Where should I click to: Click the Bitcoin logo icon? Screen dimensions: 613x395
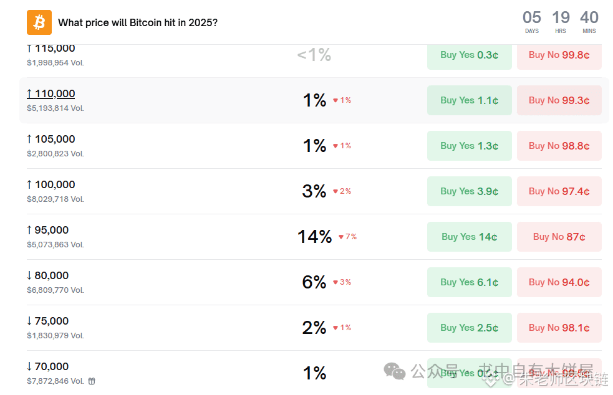(39, 22)
